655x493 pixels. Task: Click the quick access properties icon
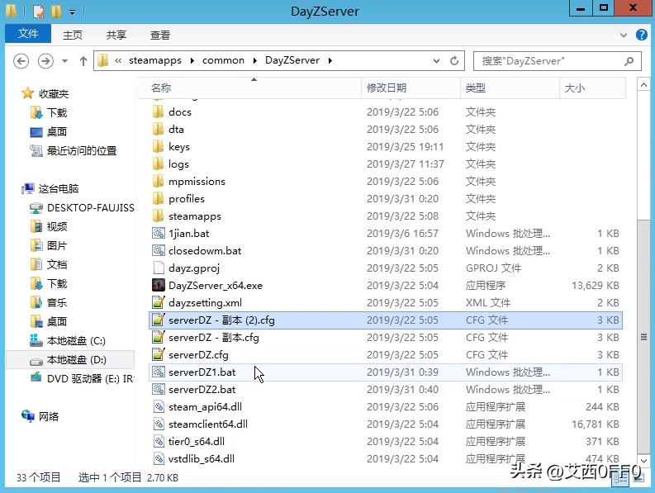tap(39, 12)
